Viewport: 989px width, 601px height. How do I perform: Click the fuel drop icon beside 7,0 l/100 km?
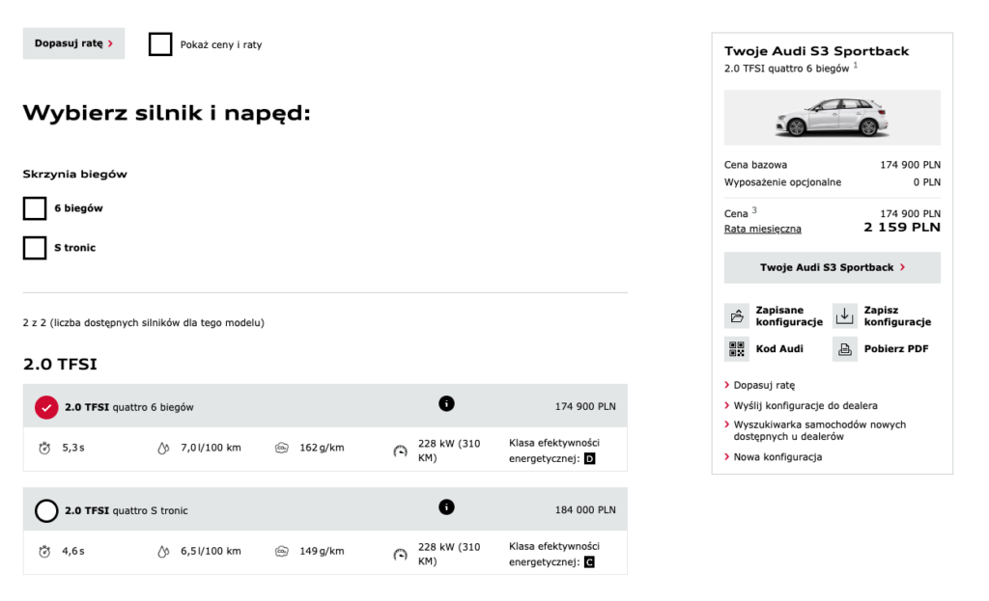click(x=163, y=449)
